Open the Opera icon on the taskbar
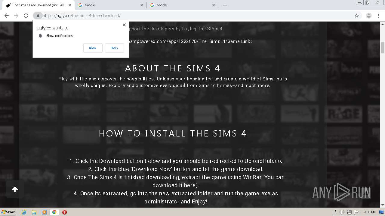The image size is (385, 216). pyautogui.click(x=64, y=212)
